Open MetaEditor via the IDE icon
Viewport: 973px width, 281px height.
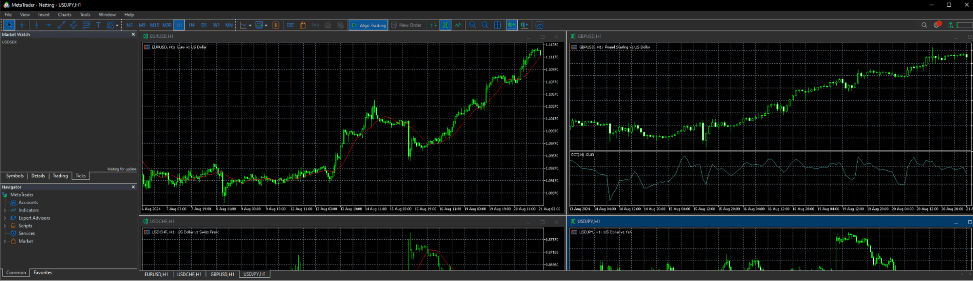pos(291,25)
